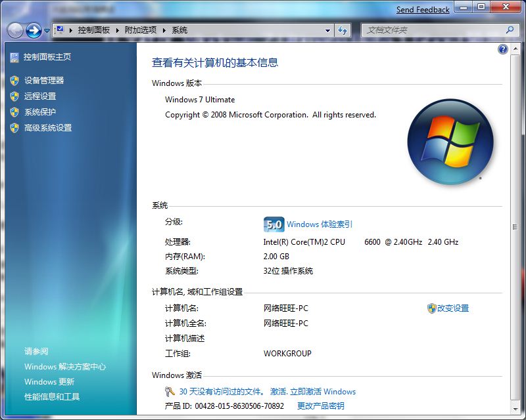
Task: Click the shield icon beside 改变设置
Action: [x=432, y=308]
